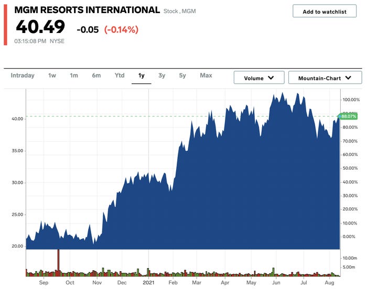Show the 3y time range
The height and width of the screenshot is (289, 367).
(x=161, y=75)
